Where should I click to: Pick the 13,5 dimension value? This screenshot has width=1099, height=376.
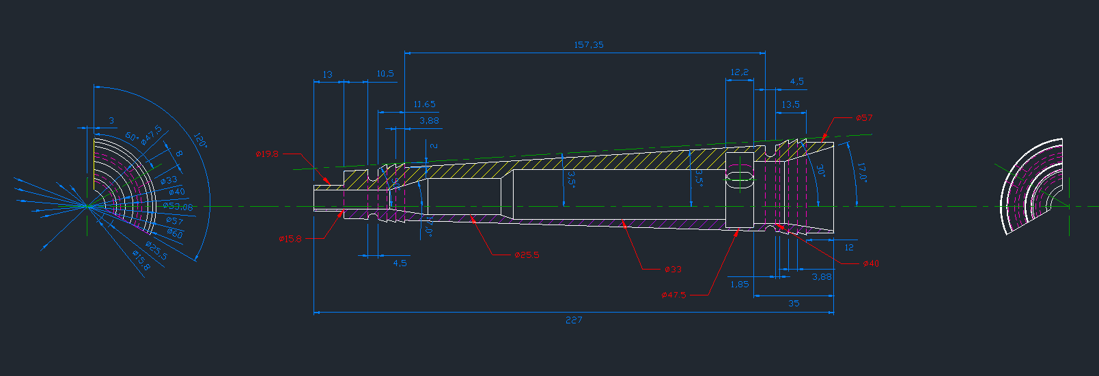click(x=791, y=105)
